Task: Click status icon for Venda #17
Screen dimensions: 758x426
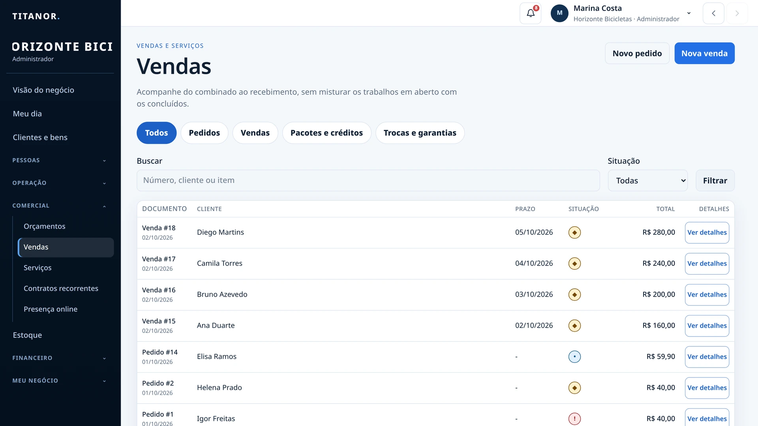Action: (x=574, y=263)
